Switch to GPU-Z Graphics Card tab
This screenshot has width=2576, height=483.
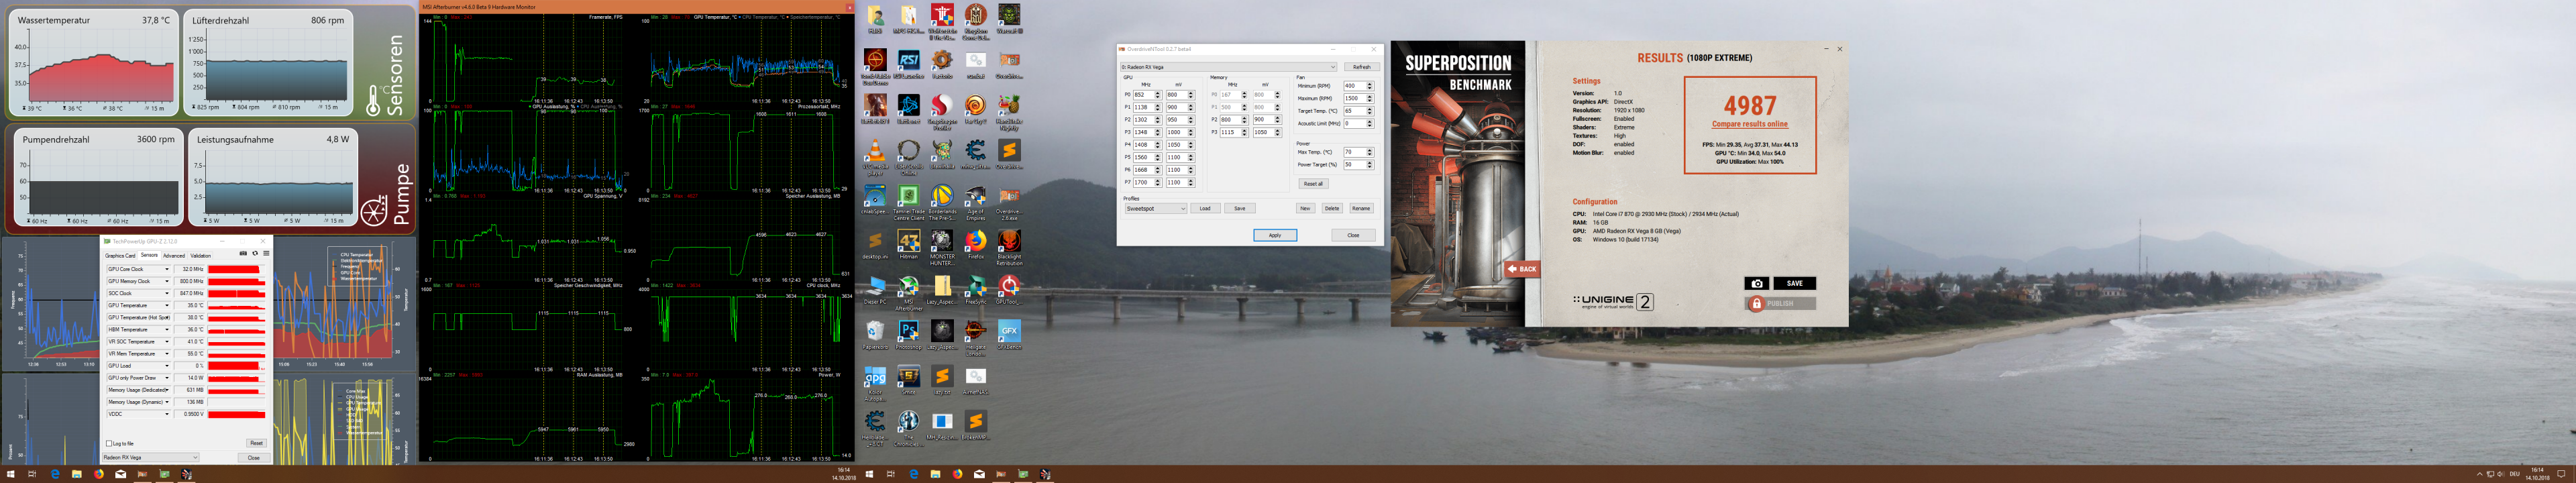tap(120, 256)
